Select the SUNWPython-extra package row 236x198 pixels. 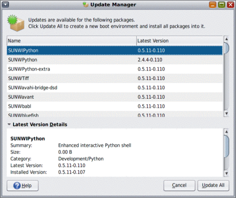pyautogui.click(x=115, y=69)
